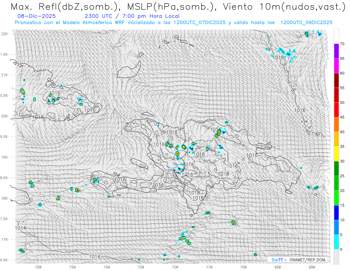Click the colorbar value '70'
Image resolution: width=350 pixels, height=271 pixels.
pyautogui.click(x=342, y=44)
